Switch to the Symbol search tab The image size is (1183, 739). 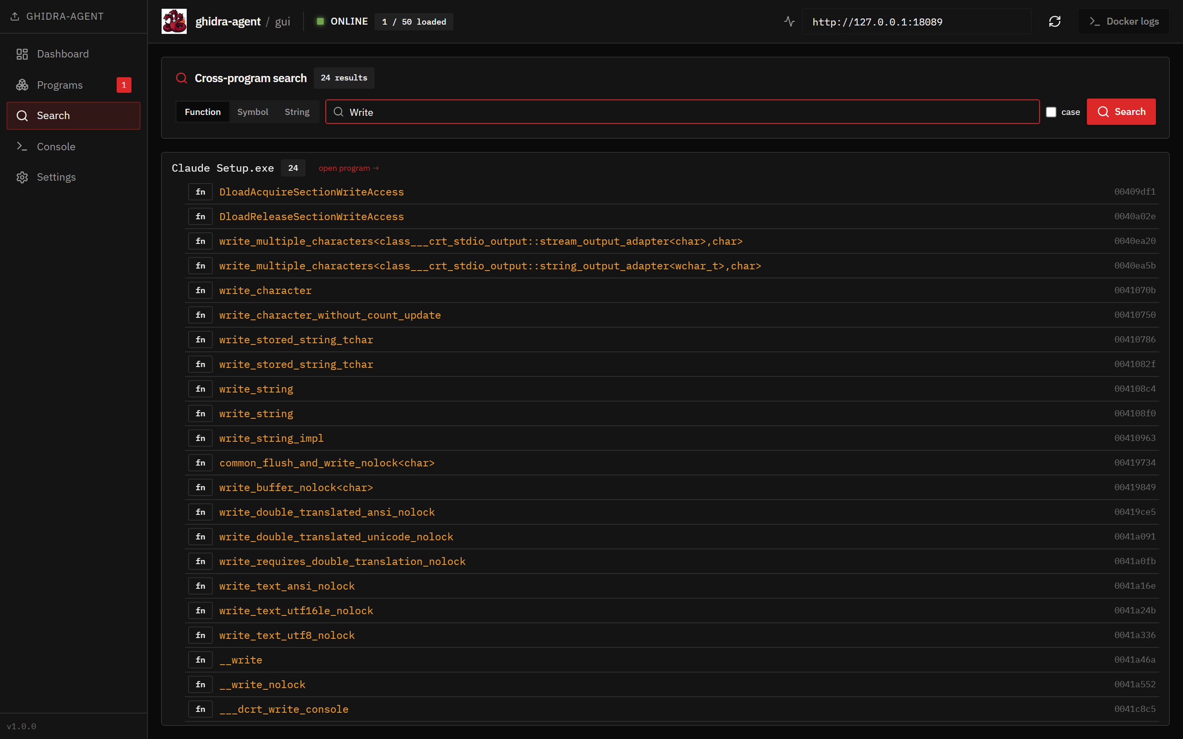[252, 112]
